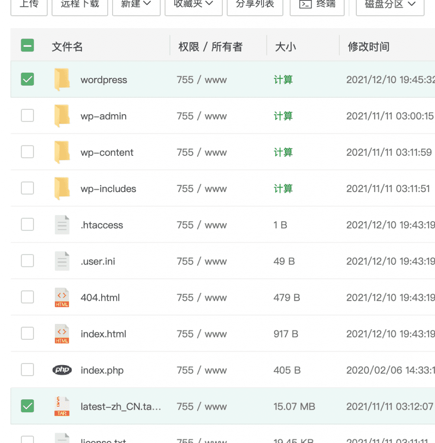Click modified time 2021/11/11 03:11:59
This screenshot has height=443, width=435.
tap(389, 152)
